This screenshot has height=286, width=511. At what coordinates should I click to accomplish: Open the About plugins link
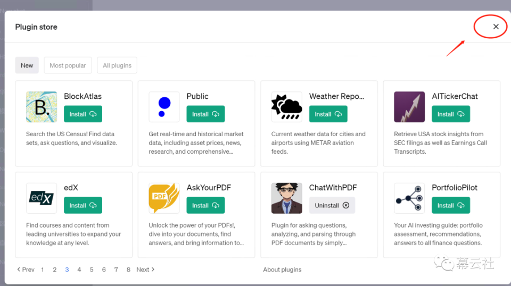282,270
